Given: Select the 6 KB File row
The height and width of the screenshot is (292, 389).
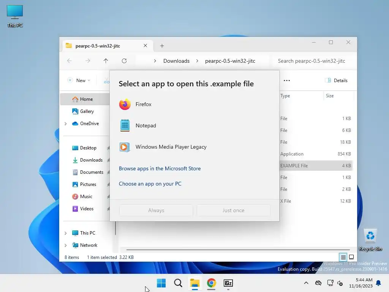Looking at the screenshot, I should coord(316,130).
